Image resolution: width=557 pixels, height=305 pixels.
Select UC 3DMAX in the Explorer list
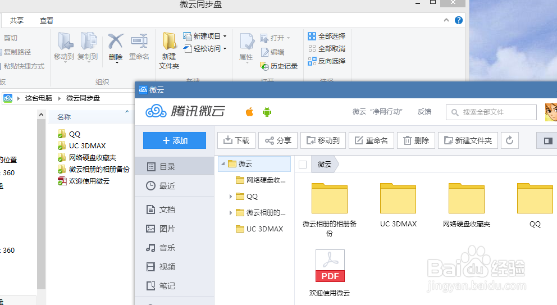click(x=82, y=145)
